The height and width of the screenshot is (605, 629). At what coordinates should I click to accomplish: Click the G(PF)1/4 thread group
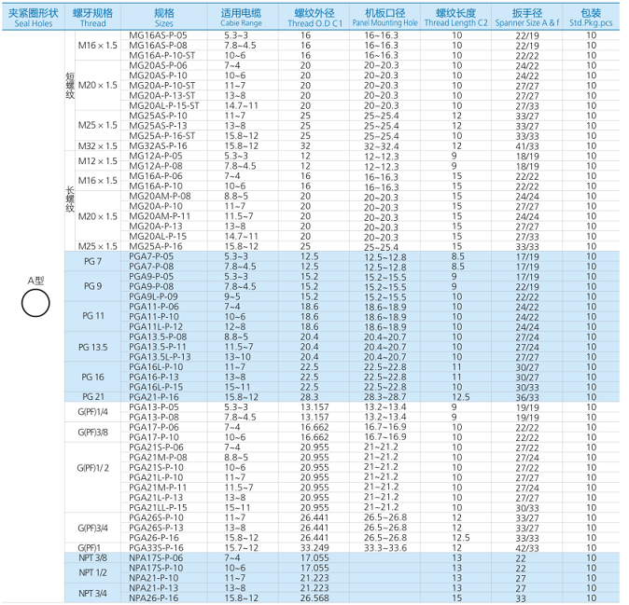(x=92, y=412)
